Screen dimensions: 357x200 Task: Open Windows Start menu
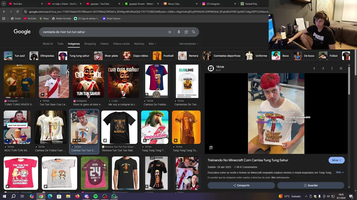(4, 196)
